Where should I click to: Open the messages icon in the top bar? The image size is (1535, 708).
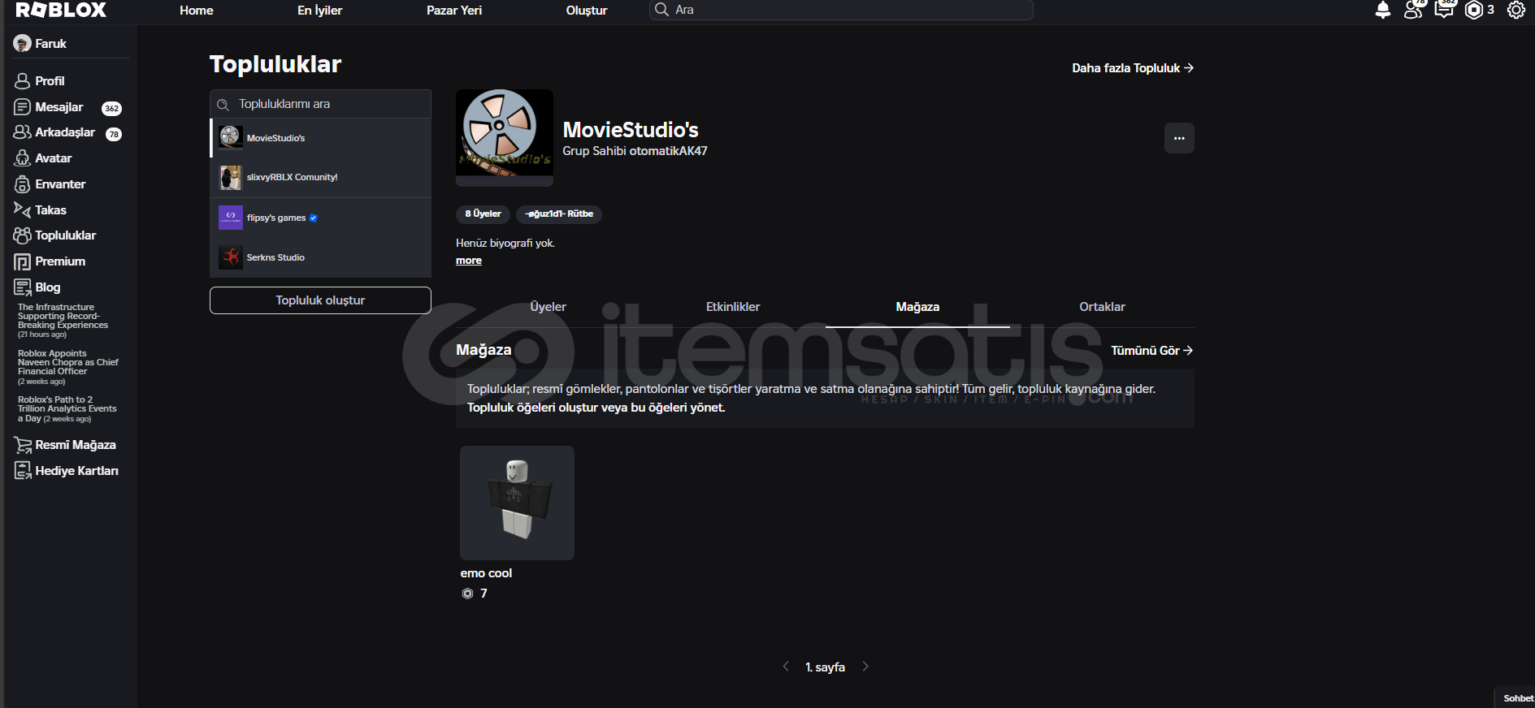click(1444, 10)
